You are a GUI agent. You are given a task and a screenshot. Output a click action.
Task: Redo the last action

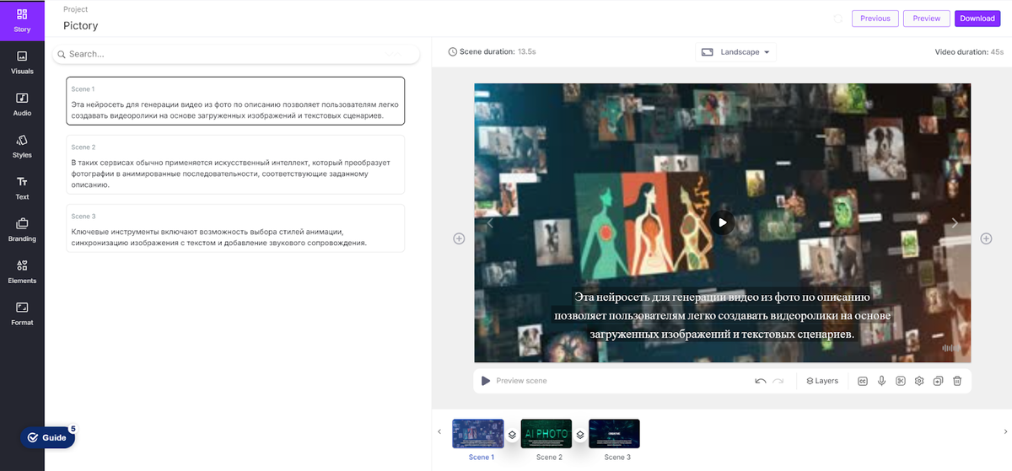coord(778,381)
